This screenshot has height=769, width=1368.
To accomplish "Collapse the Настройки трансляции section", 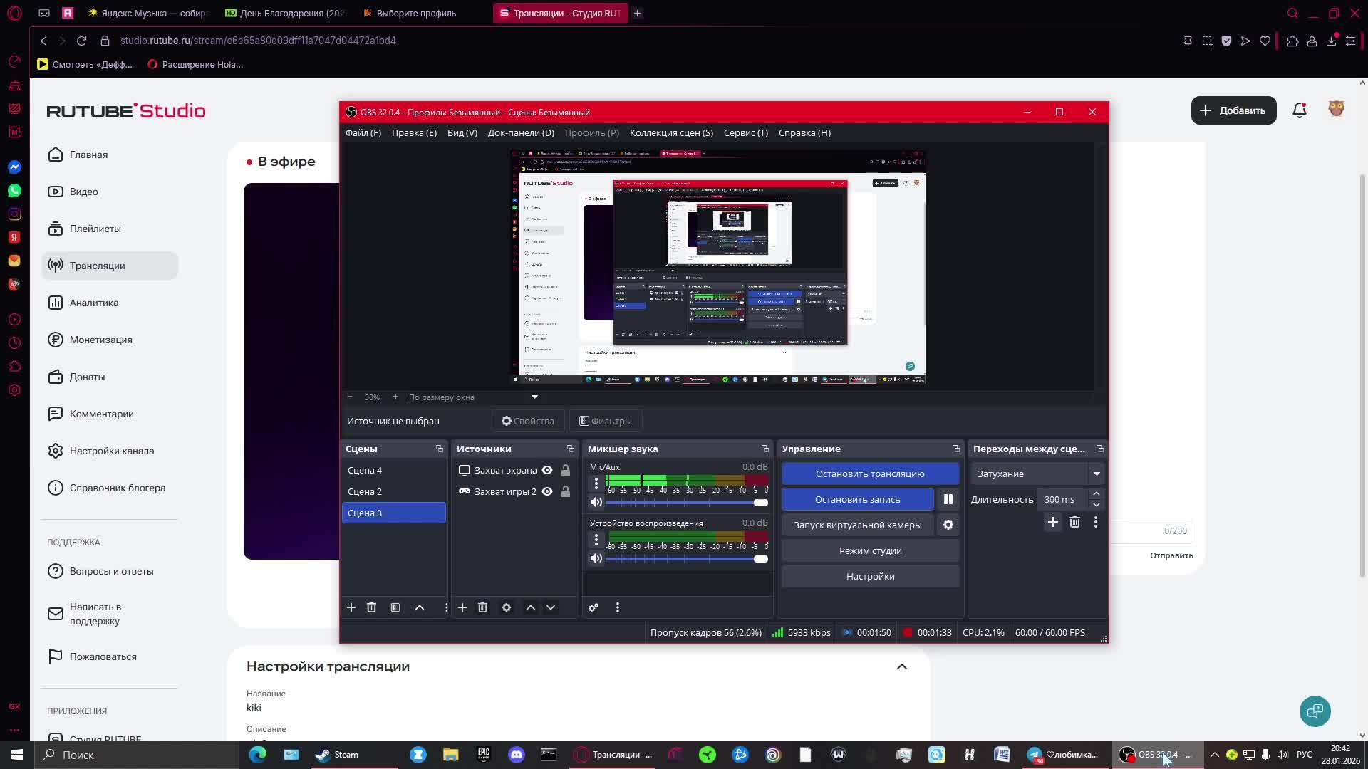I will coord(901,666).
